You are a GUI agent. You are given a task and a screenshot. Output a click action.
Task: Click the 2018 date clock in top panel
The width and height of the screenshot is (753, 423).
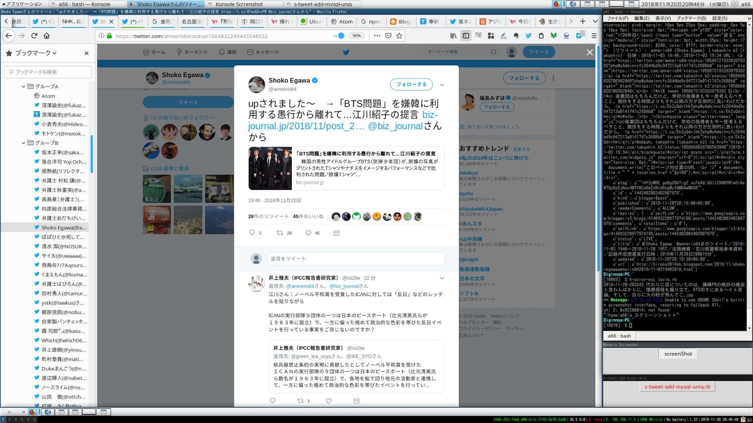point(685,4)
